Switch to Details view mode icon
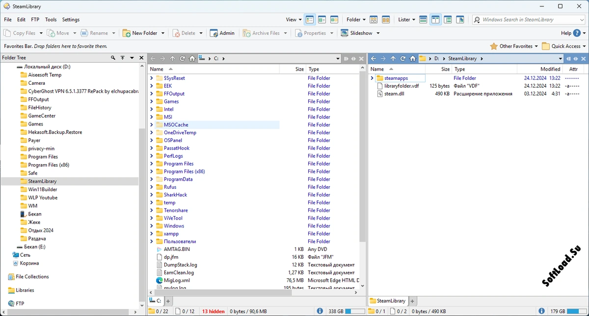This screenshot has width=589, height=316. pos(310,20)
